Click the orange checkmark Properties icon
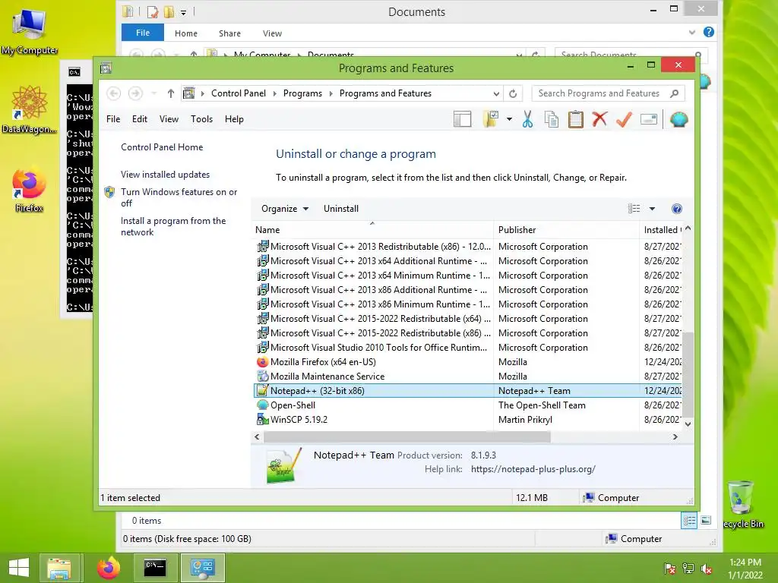This screenshot has width=778, height=583. point(625,119)
